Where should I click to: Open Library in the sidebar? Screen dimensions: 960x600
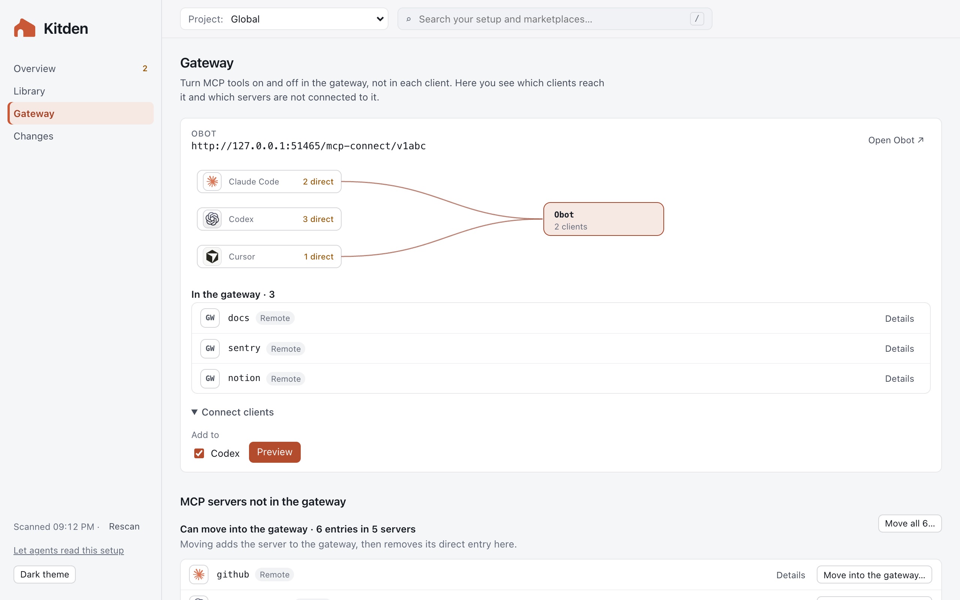[x=81, y=91]
